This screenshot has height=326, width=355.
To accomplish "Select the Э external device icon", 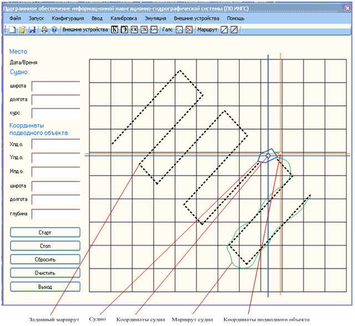I will tap(125, 29).
